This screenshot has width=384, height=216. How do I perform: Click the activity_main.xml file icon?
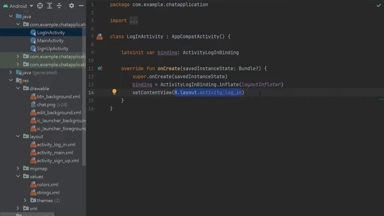click(34, 152)
